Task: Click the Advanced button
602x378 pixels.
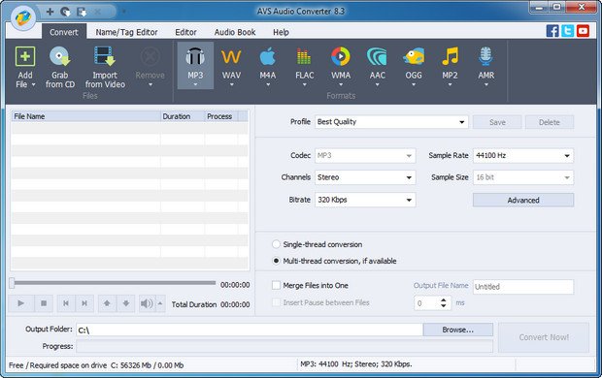Action: pos(523,200)
